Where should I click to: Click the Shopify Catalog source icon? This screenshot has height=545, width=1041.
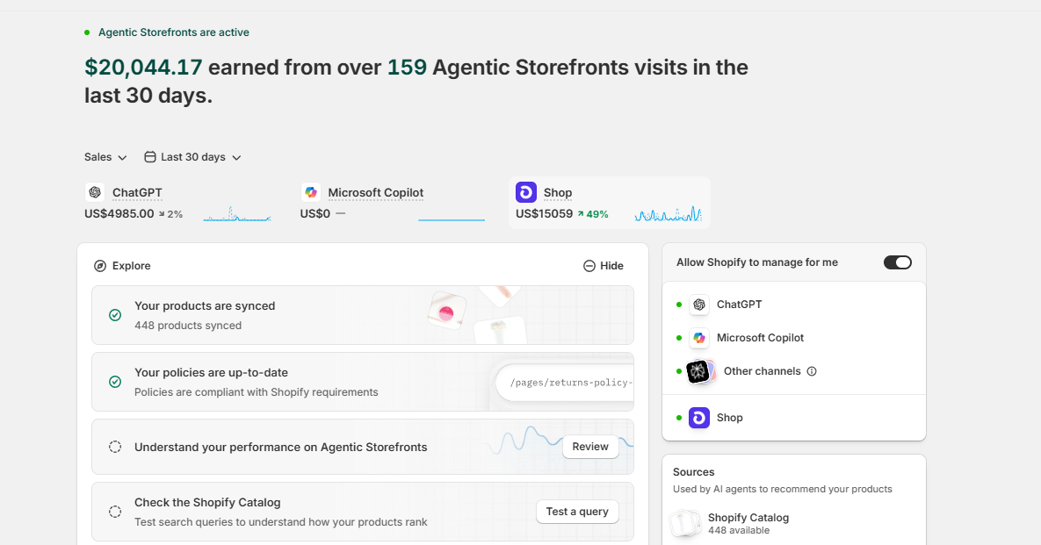click(686, 523)
